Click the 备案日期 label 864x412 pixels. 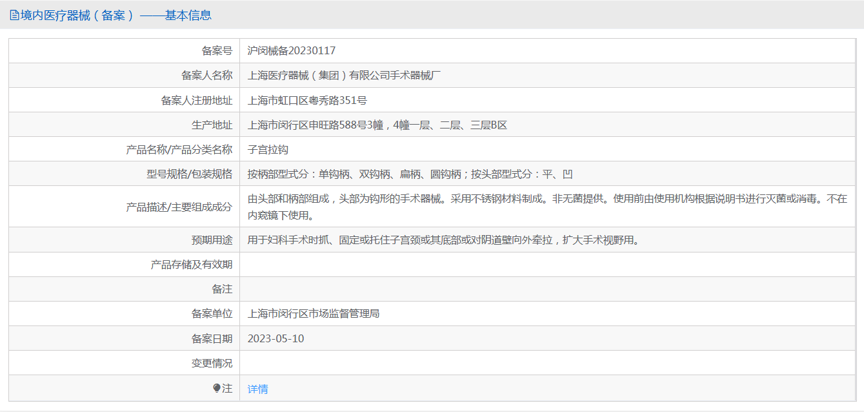pos(212,338)
